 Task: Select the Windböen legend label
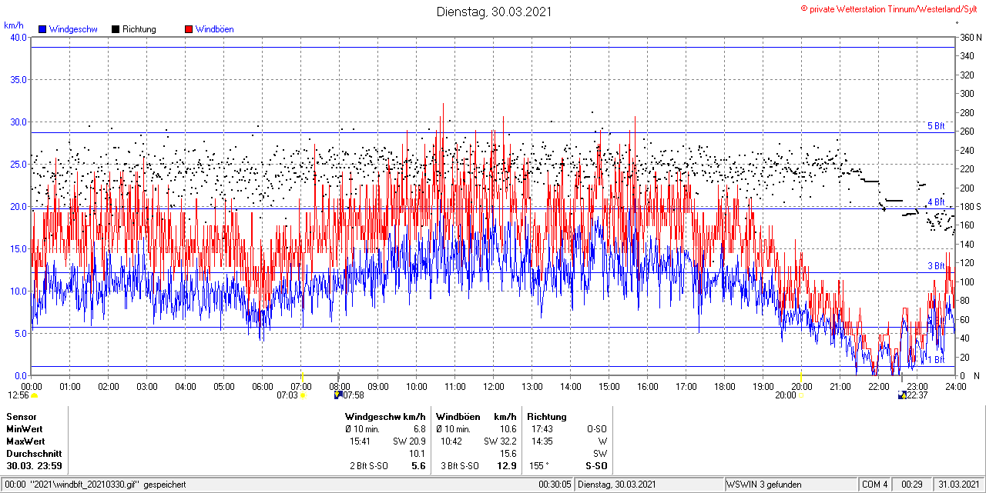(215, 29)
